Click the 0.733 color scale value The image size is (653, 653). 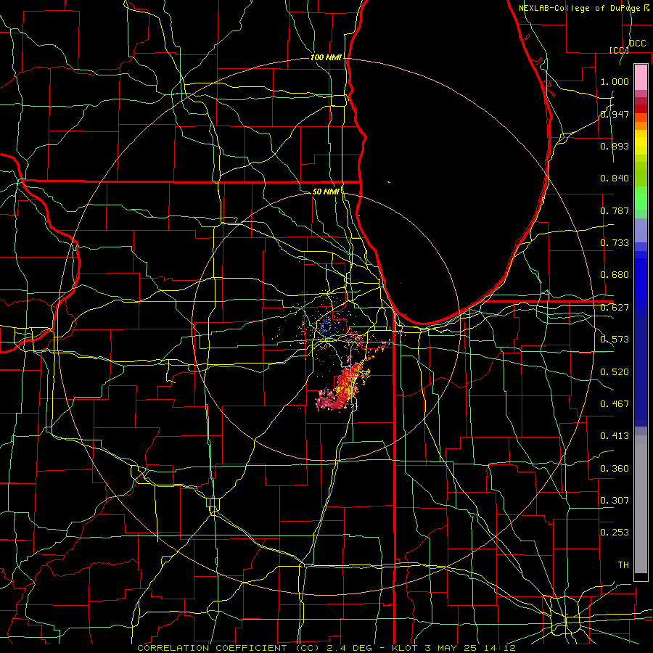point(615,243)
